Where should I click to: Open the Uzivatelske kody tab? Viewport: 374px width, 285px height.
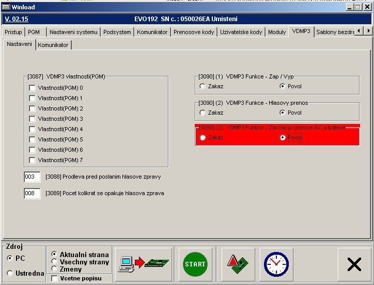click(241, 32)
